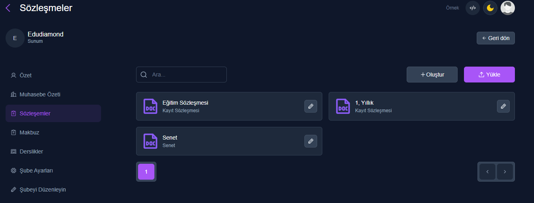The image size is (534, 203).
Task: Open the user avatar profile menu
Action: pos(508,8)
